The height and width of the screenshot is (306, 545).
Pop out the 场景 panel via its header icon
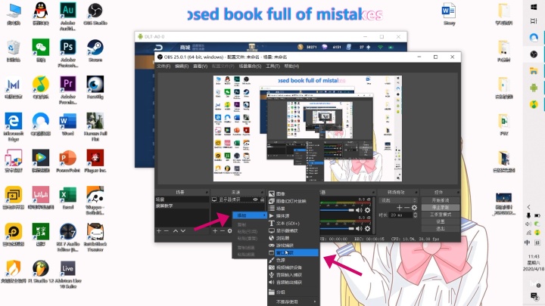click(x=207, y=192)
